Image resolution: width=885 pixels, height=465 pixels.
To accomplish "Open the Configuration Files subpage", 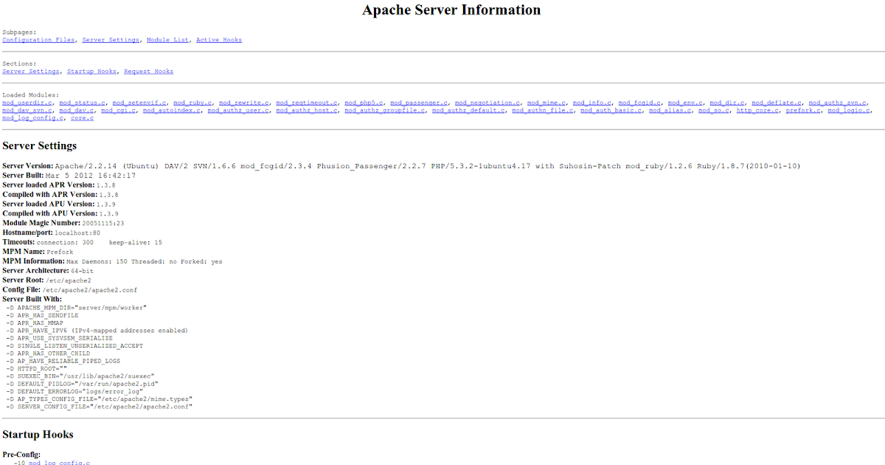I will (x=38, y=39).
